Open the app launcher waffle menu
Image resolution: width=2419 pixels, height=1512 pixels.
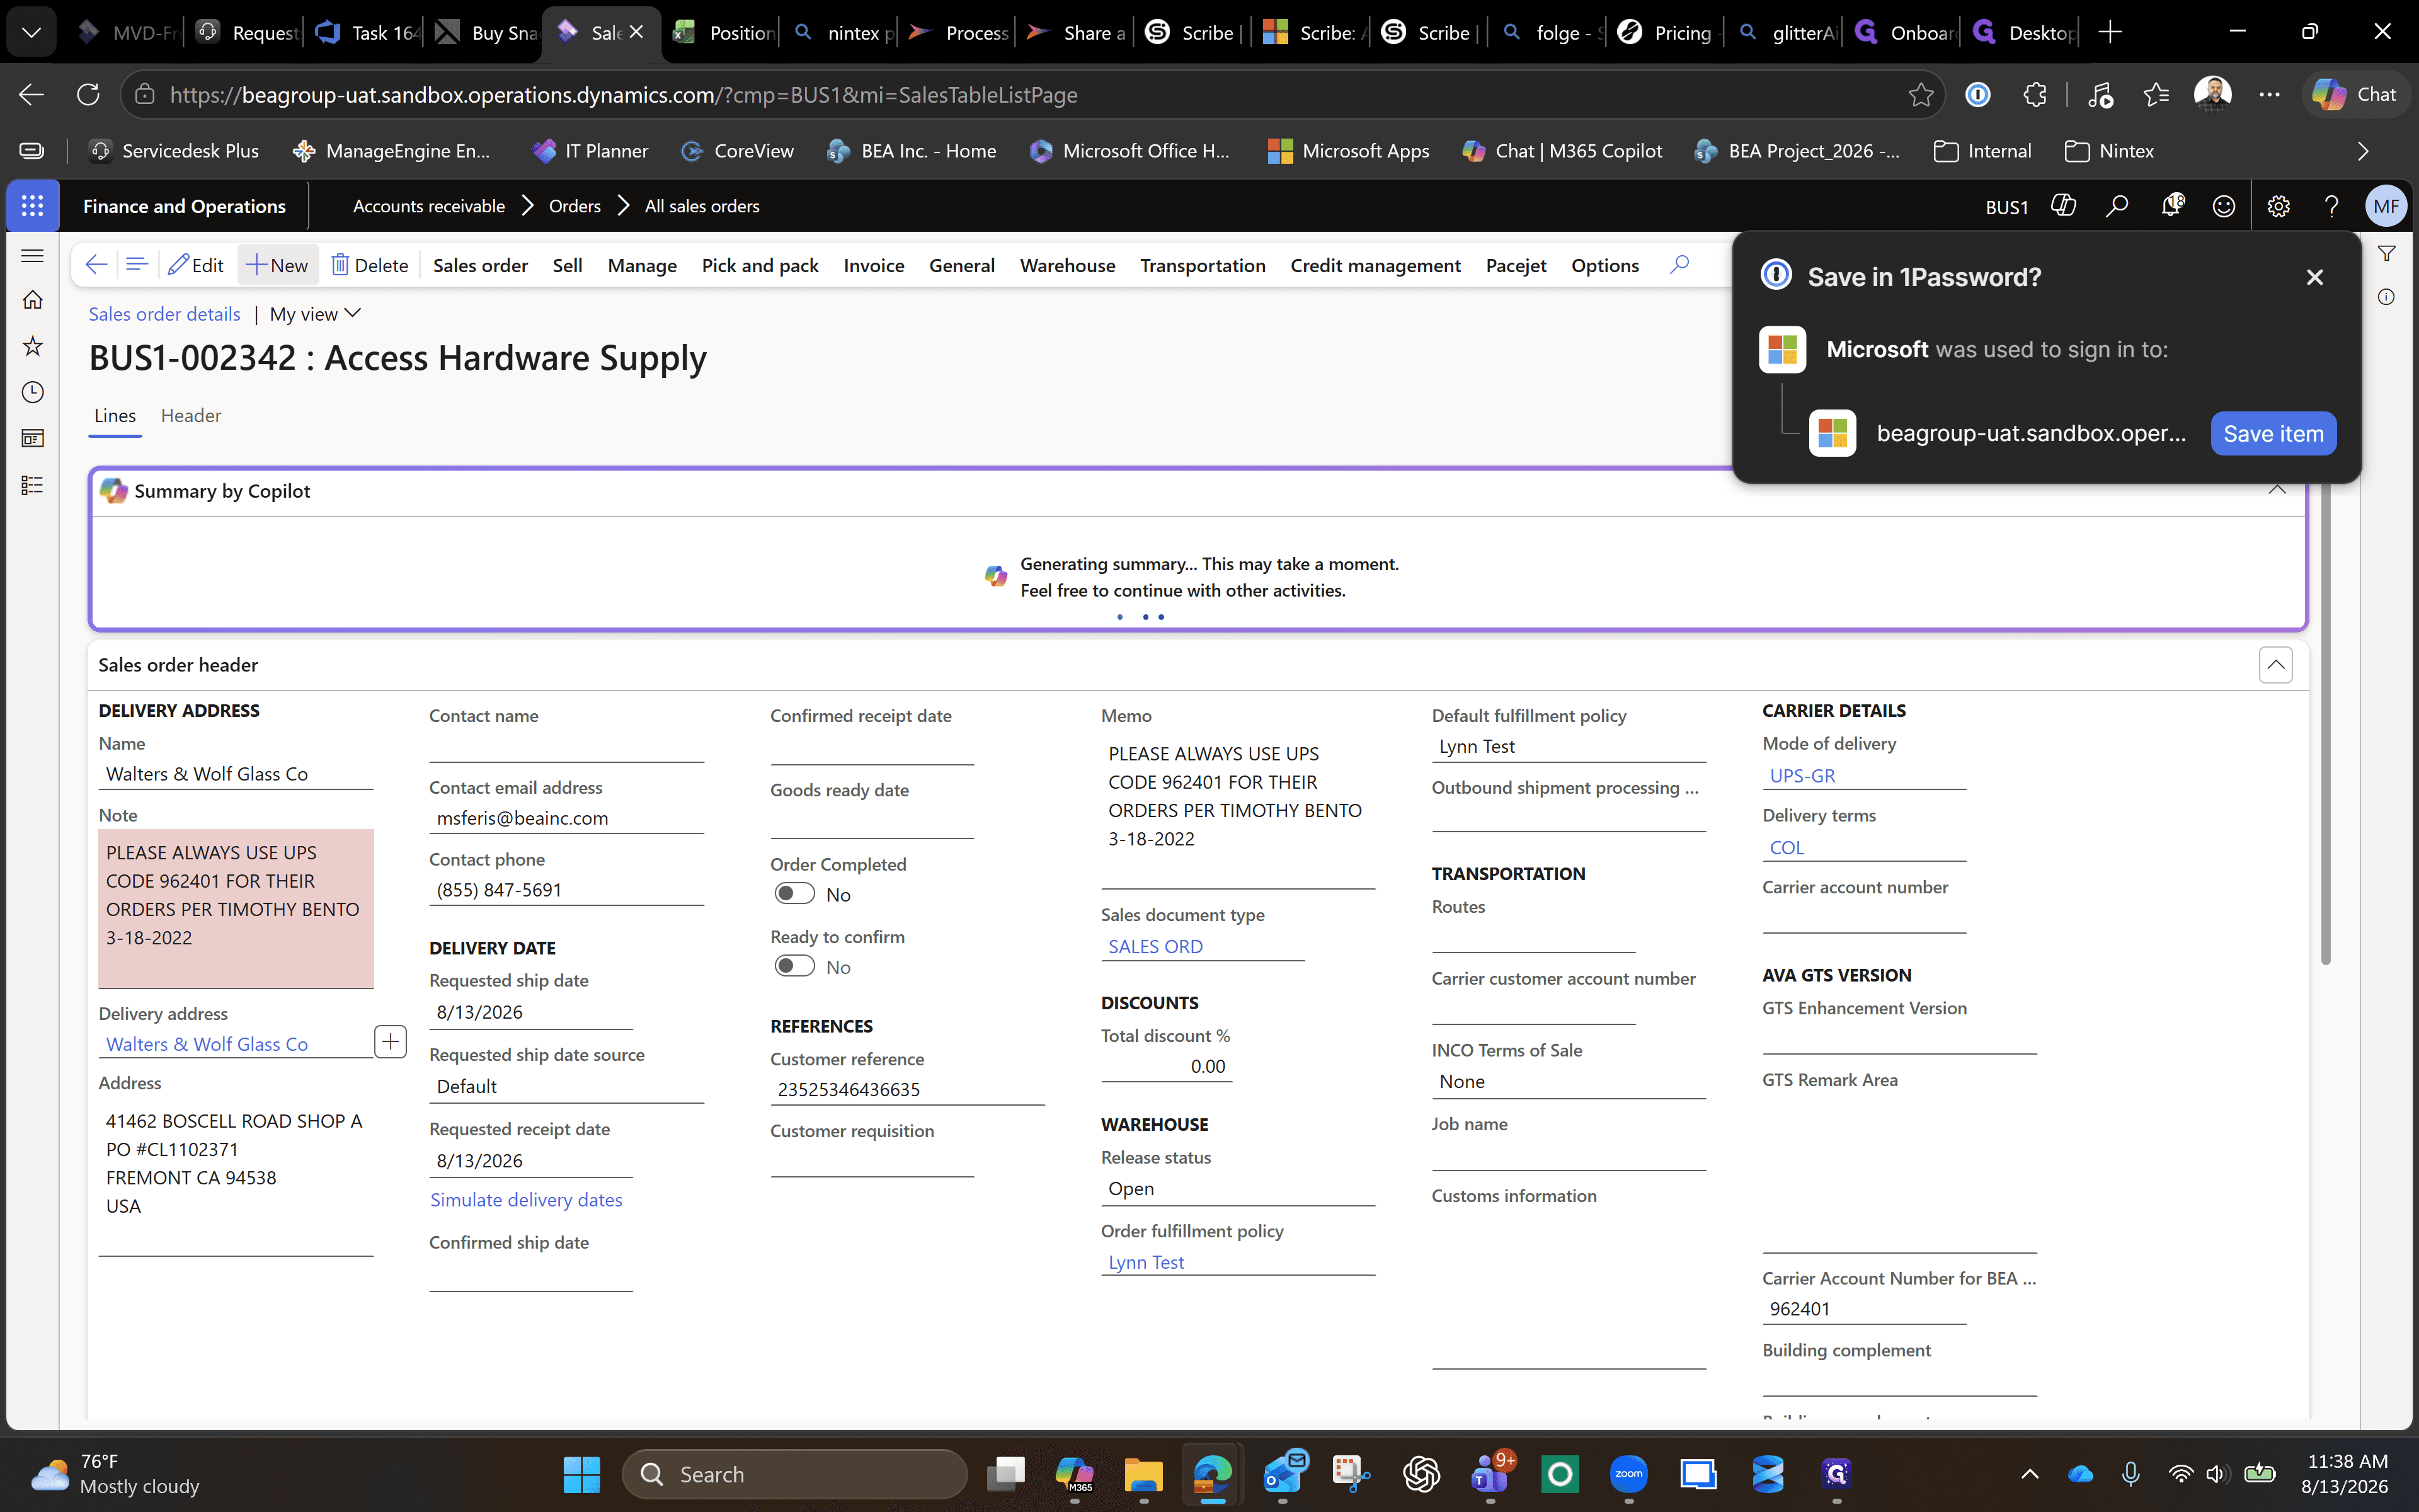(x=32, y=206)
